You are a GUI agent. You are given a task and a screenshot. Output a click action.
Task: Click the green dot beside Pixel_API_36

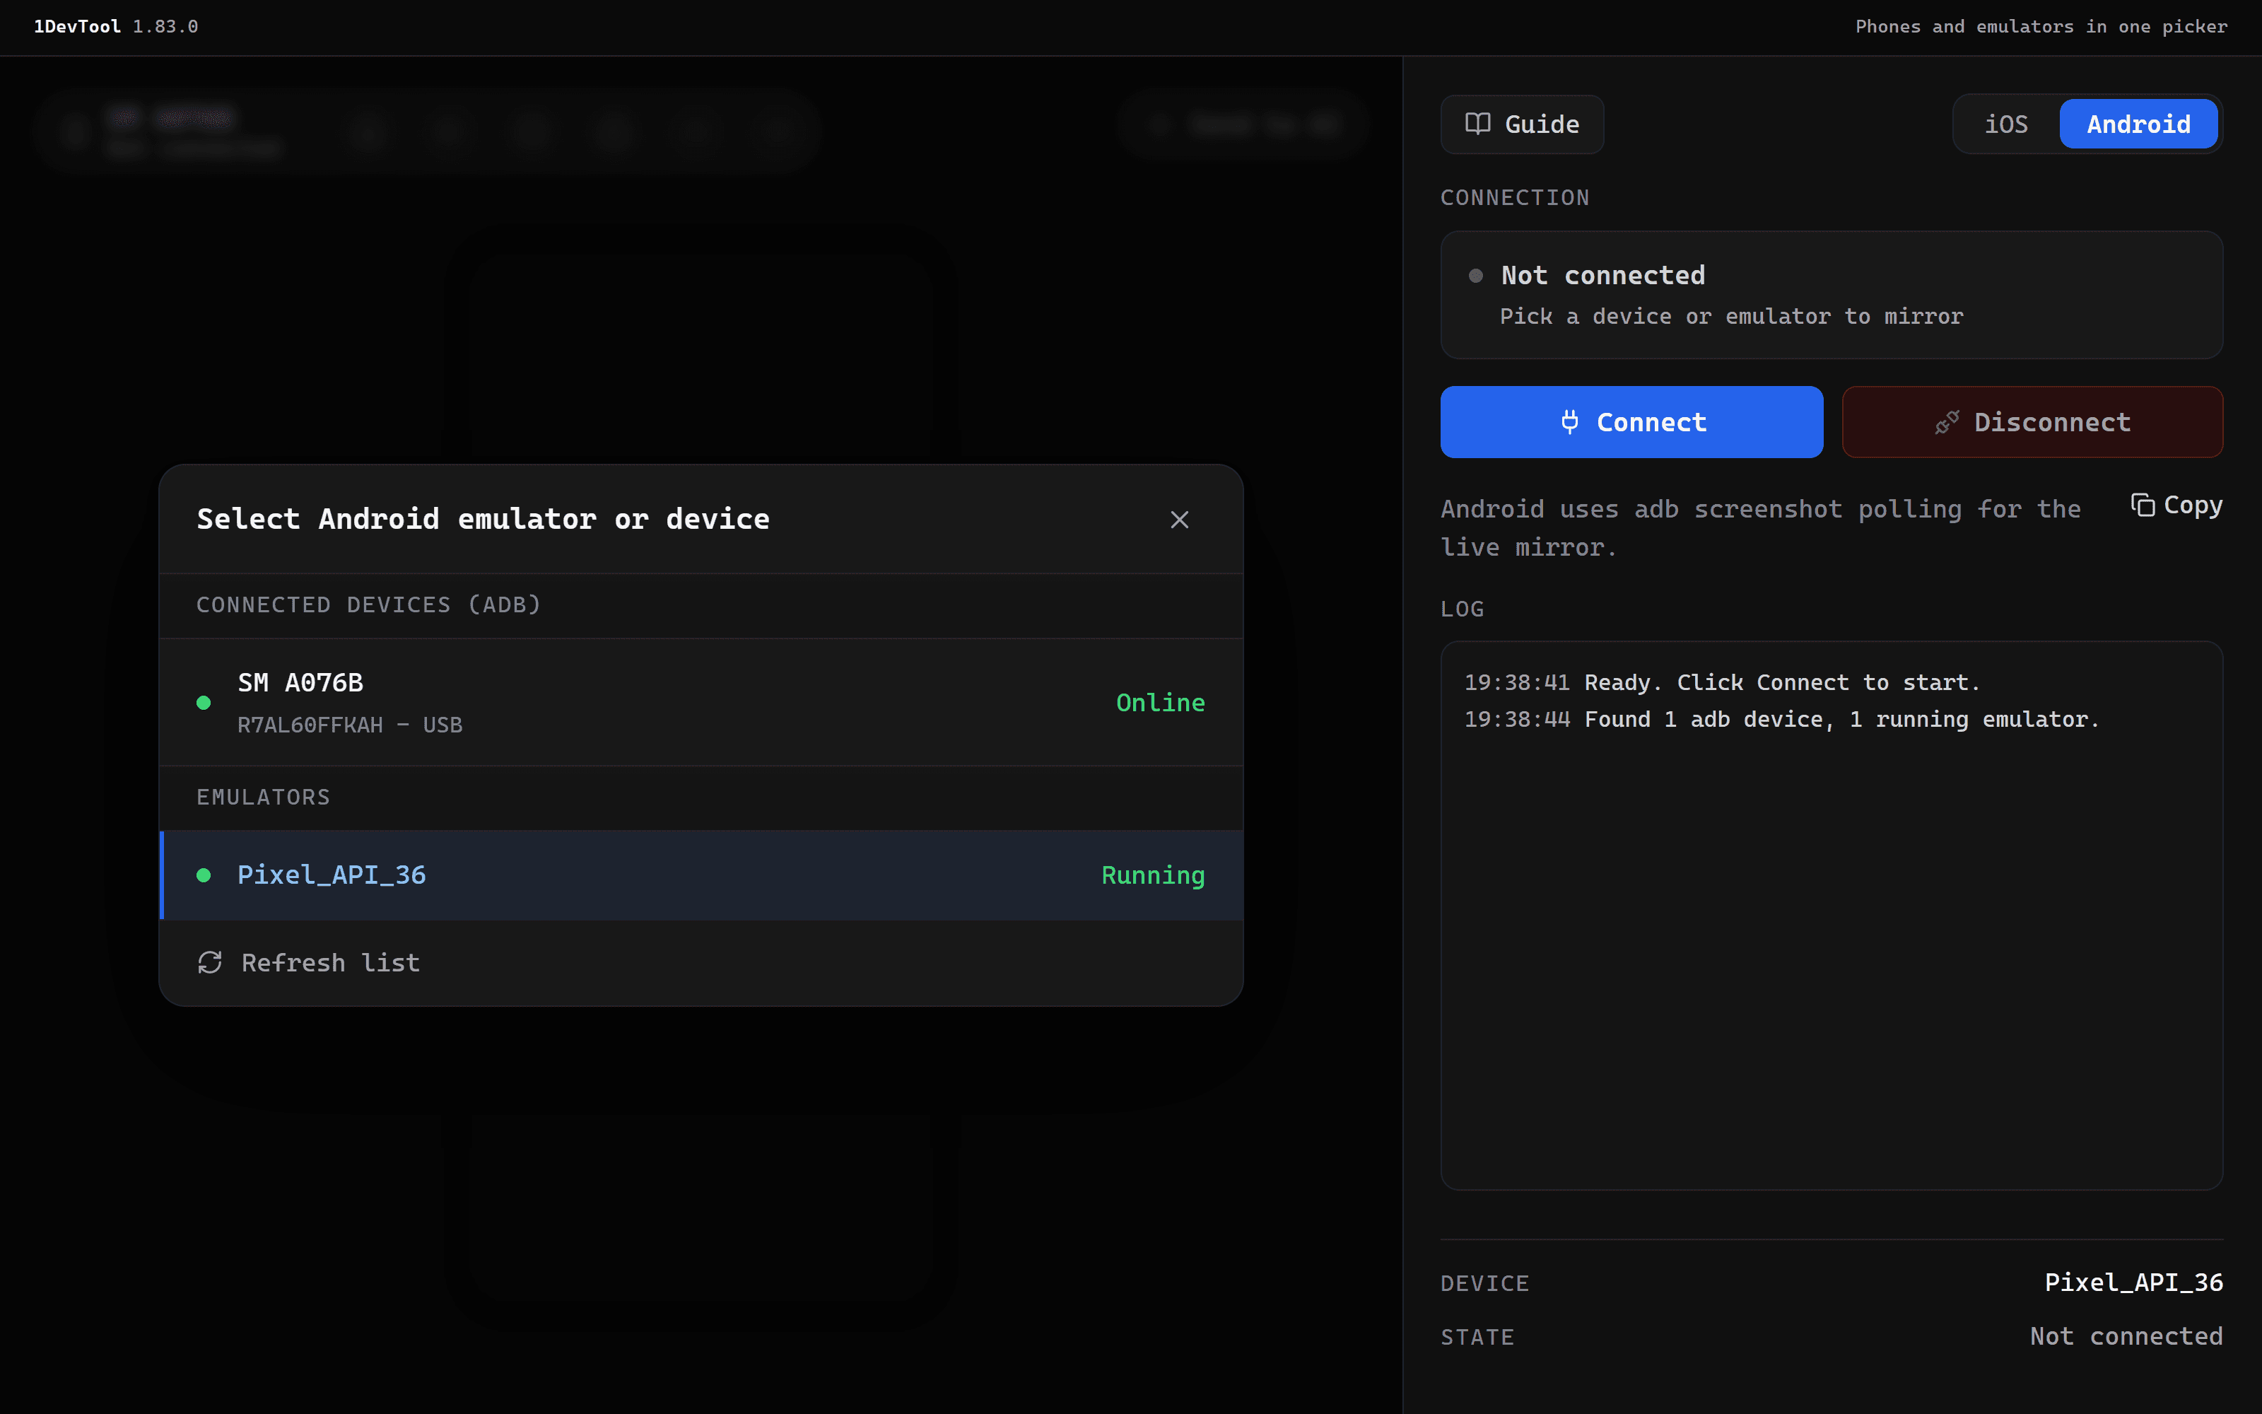point(204,875)
